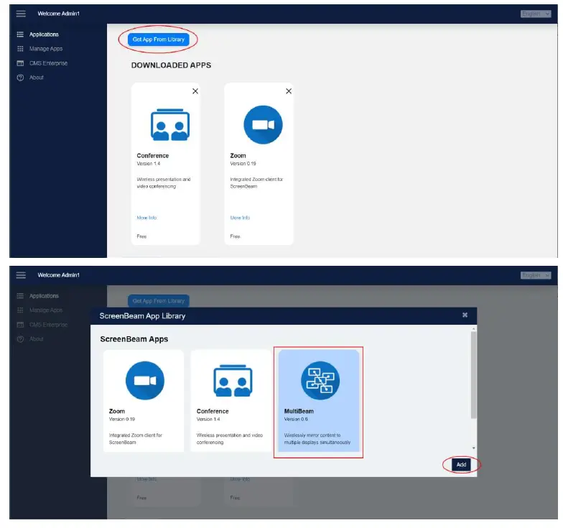563x528 pixels.
Task: Open the English language dropdown in the bottom screenshot
Action: pyautogui.click(x=536, y=275)
